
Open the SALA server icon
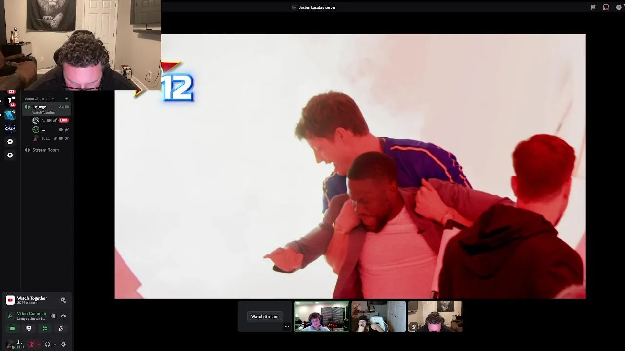coord(10,129)
